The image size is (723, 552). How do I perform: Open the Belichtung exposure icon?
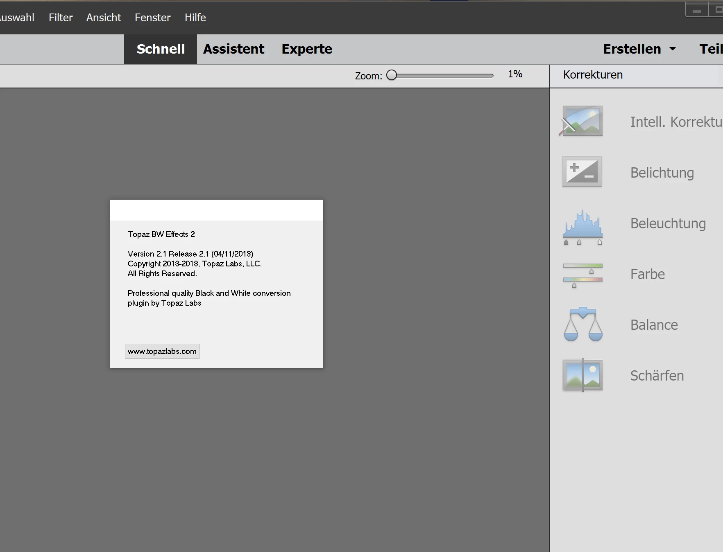click(582, 171)
